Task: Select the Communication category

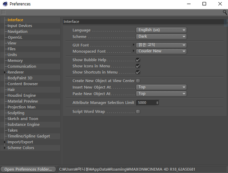Action: tap(22, 66)
